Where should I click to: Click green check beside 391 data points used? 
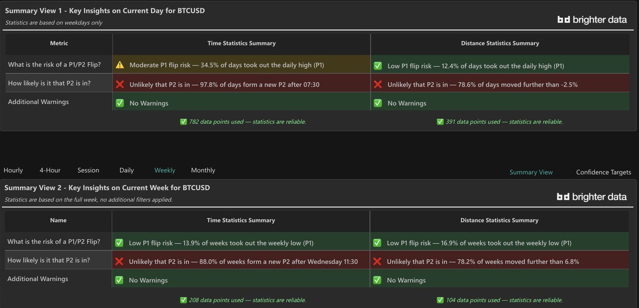click(x=440, y=122)
